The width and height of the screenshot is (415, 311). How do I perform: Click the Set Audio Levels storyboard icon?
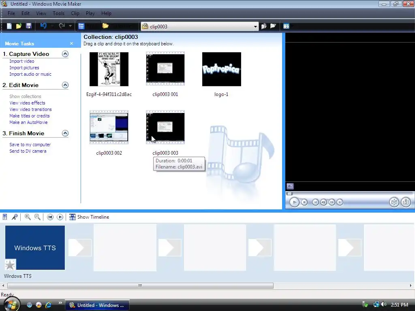point(5,217)
